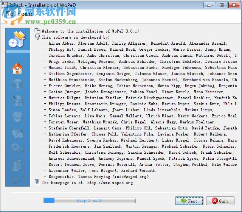This screenshot has width=242, height=212.
Task: Click the line starting with Philipp Ast
Action: click(138, 49)
